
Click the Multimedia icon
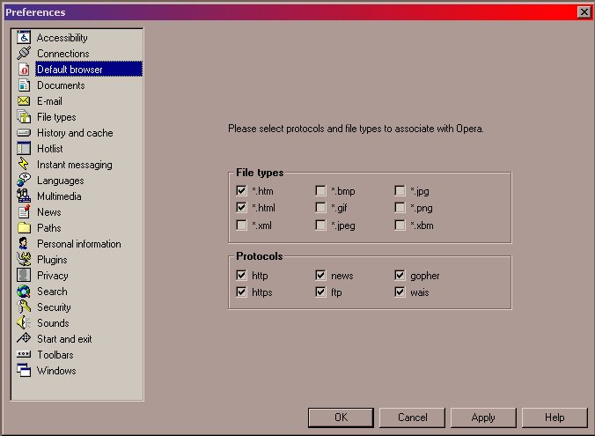pyautogui.click(x=24, y=196)
